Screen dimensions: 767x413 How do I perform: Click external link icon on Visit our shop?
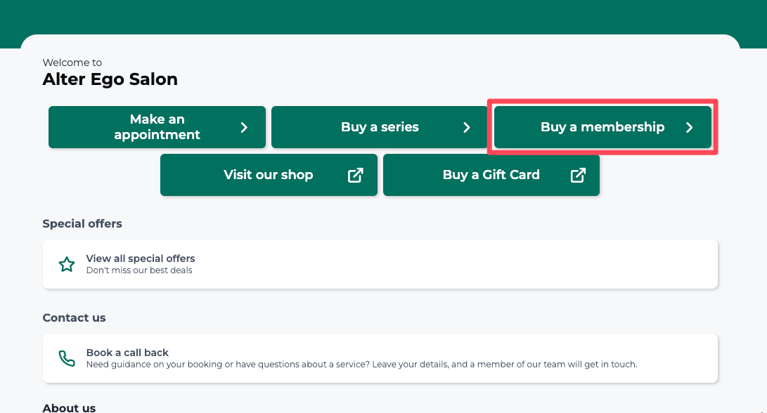click(356, 175)
